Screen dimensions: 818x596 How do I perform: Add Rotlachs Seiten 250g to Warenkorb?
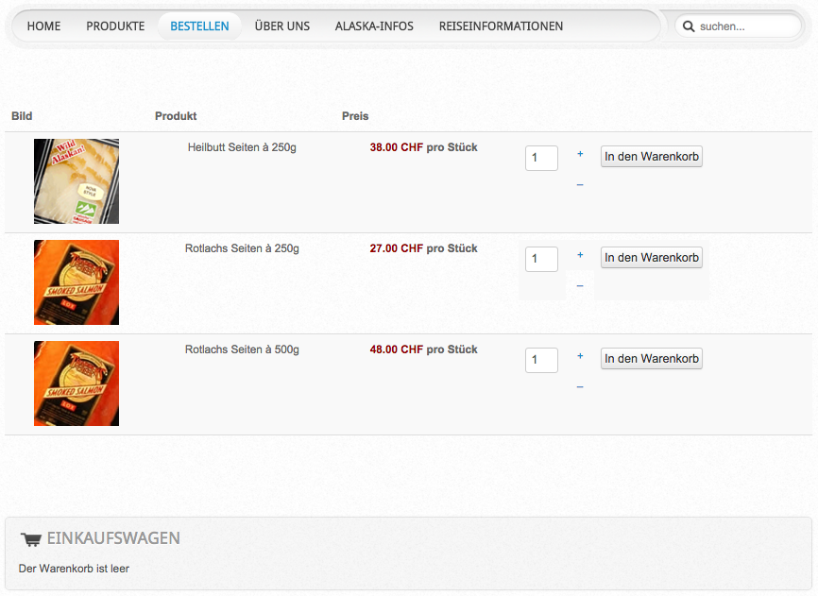(x=652, y=258)
